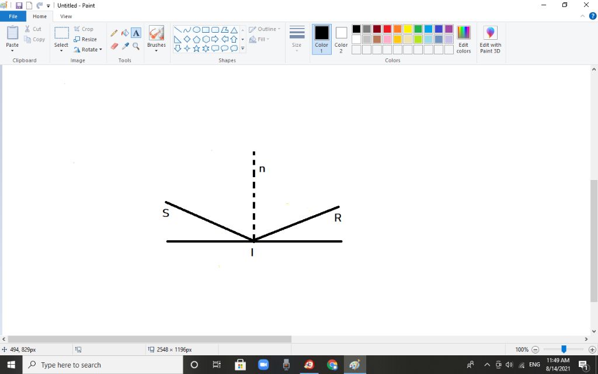Viewport: 598px width, 374px height.
Task: Choose the straight Line shape
Action: click(178, 30)
